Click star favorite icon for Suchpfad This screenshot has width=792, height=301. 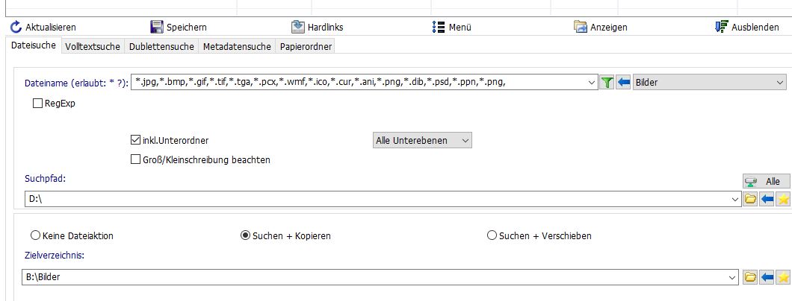point(783,200)
